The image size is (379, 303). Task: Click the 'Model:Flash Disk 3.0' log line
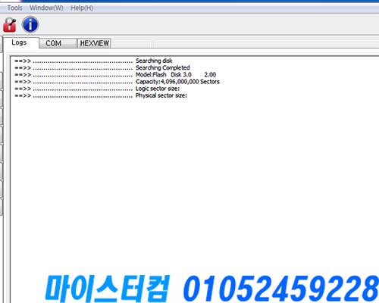coord(164,75)
